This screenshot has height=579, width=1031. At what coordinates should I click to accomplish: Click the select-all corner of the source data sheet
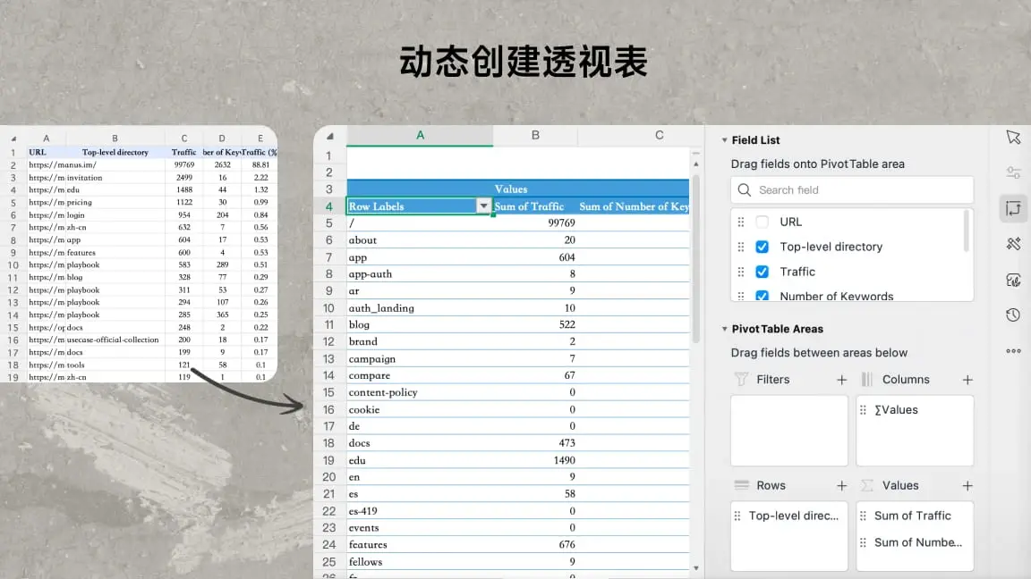(x=13, y=138)
